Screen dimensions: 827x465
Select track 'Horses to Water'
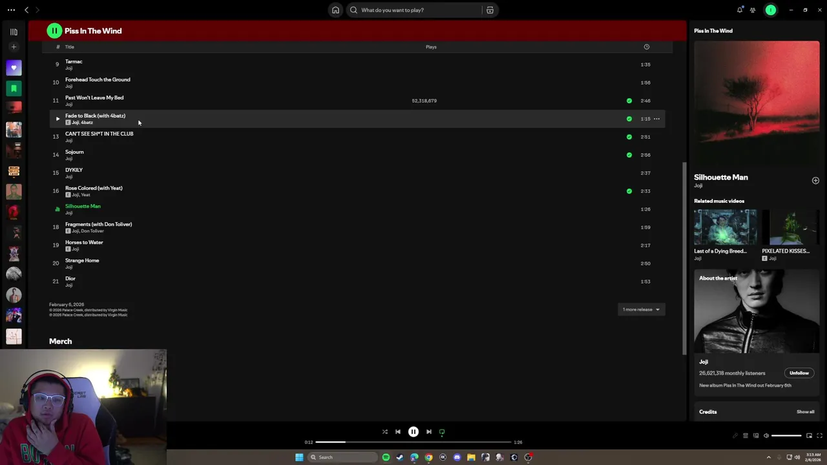pyautogui.click(x=84, y=242)
